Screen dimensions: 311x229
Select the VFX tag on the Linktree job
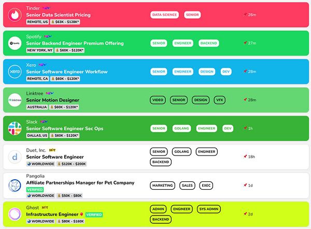tap(219, 100)
